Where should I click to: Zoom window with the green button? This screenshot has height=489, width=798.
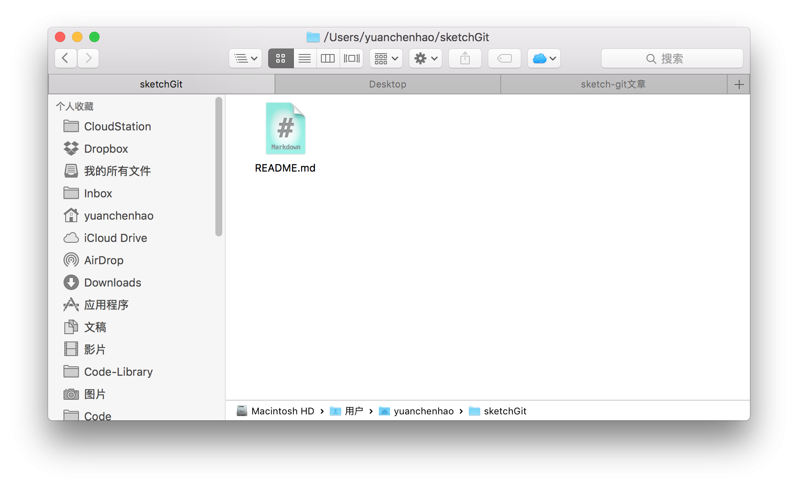(x=94, y=37)
